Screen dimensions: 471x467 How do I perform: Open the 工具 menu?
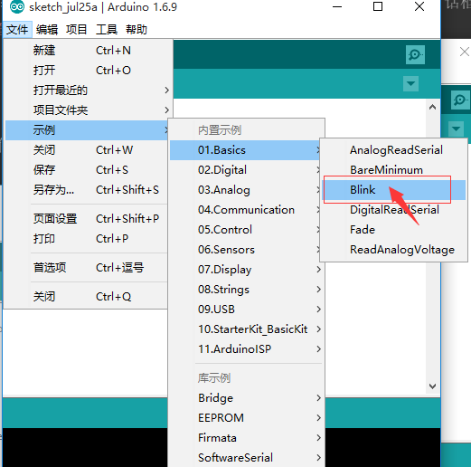pos(107,30)
